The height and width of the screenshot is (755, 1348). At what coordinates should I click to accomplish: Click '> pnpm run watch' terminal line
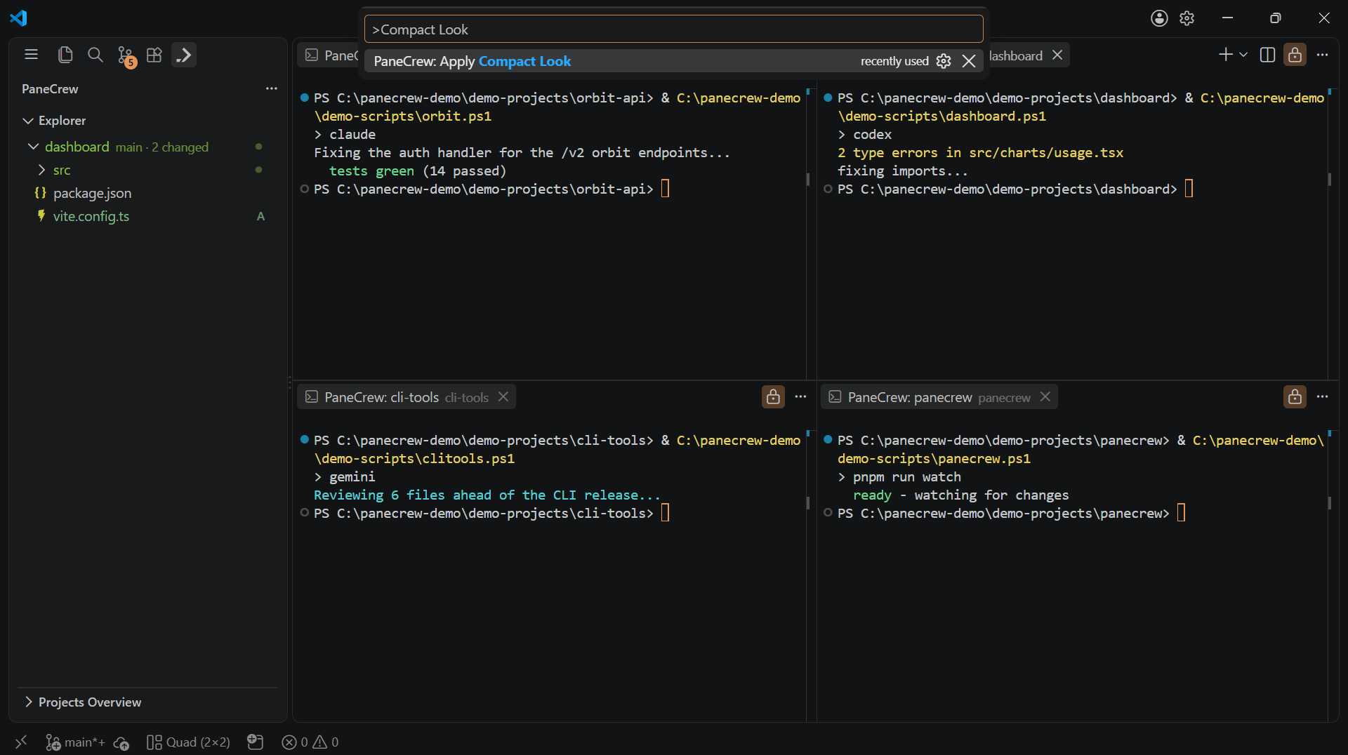coord(899,476)
